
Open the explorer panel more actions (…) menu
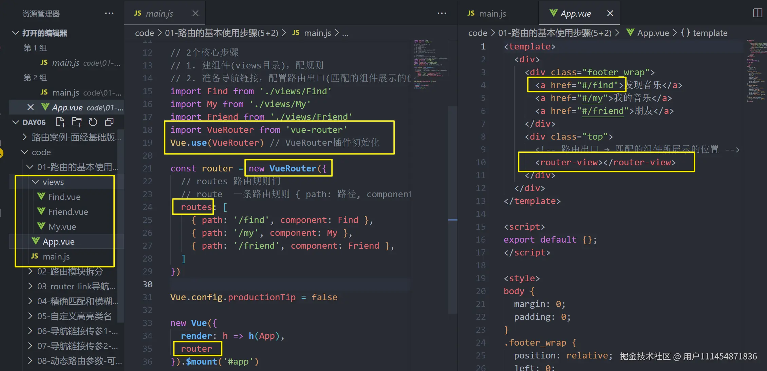click(x=109, y=13)
